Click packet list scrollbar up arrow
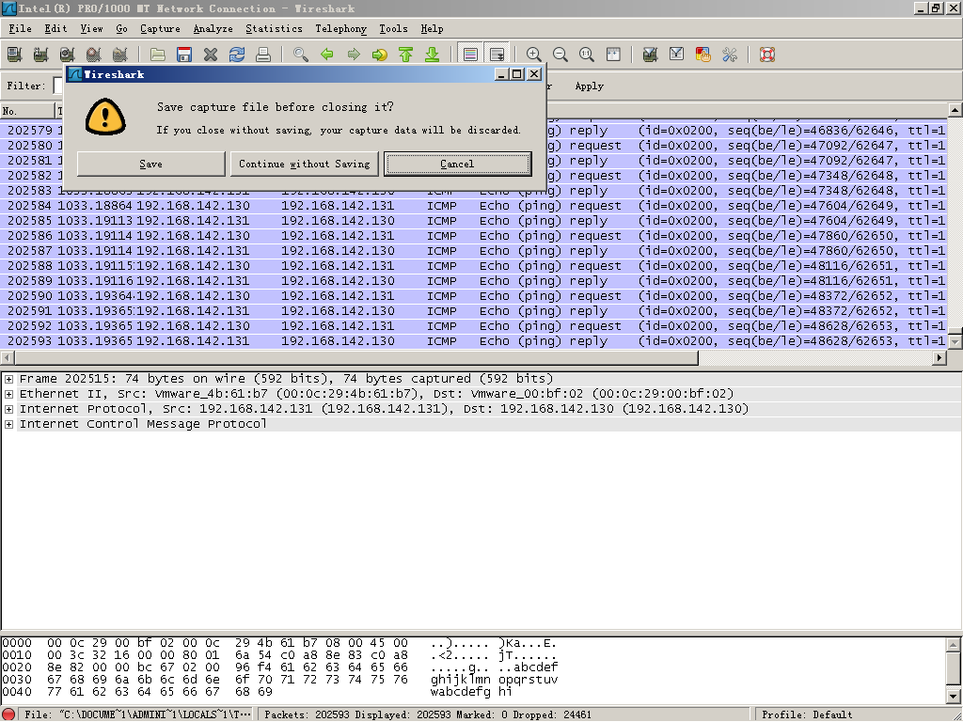This screenshot has height=722, width=963. tap(955, 111)
